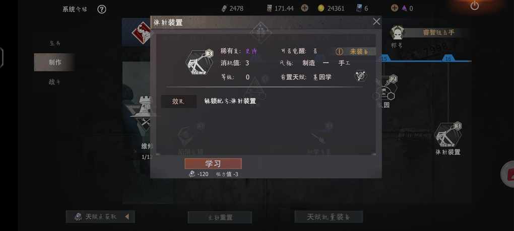Select the catapult talent icon in dialog
Image resolution: width=514 pixels, height=231 pixels.
[200, 62]
